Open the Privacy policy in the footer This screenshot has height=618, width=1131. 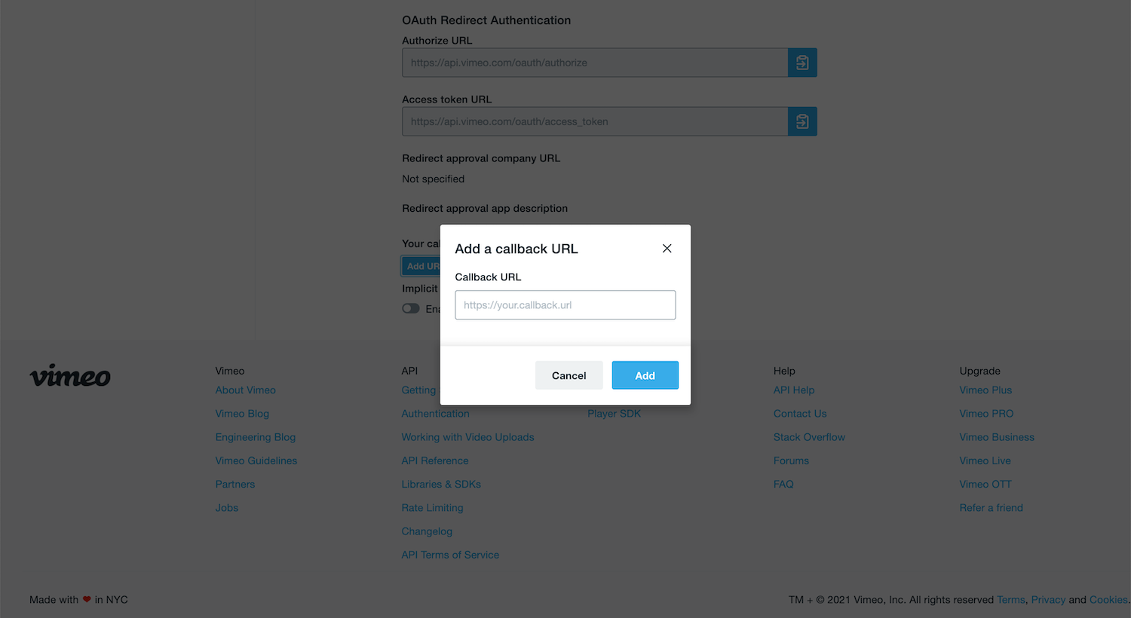(1048, 599)
